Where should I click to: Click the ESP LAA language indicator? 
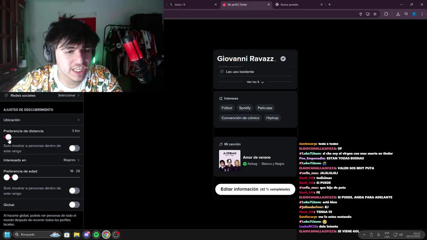tap(387, 235)
